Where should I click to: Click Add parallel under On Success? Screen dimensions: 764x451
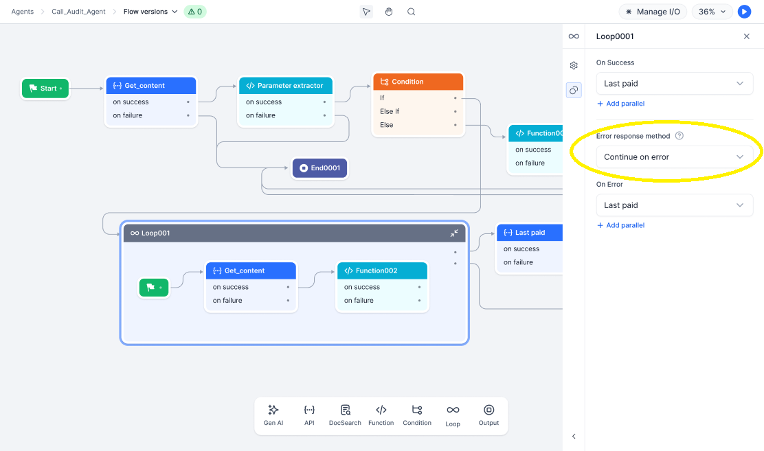point(620,103)
